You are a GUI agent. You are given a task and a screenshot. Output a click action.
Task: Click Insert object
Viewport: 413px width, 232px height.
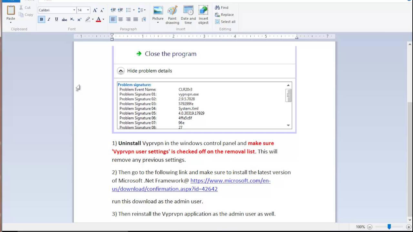click(x=203, y=15)
